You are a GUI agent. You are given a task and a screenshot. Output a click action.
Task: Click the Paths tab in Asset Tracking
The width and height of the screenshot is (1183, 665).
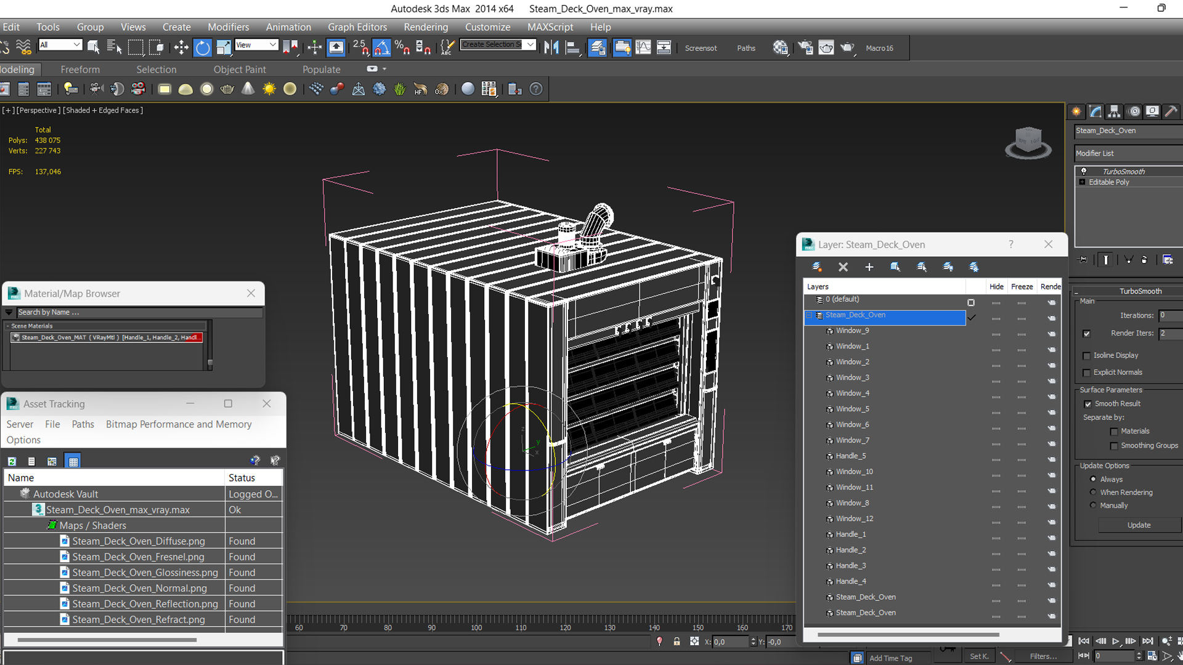(83, 424)
